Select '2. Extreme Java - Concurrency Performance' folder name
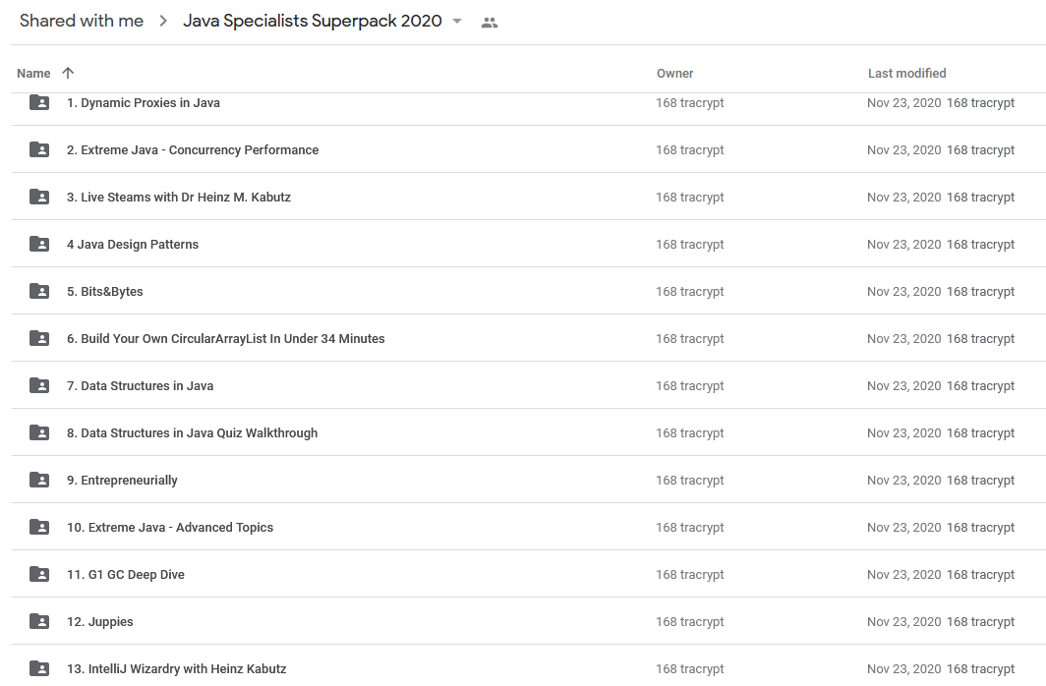Screen dimensions: 1046x686 193,150
